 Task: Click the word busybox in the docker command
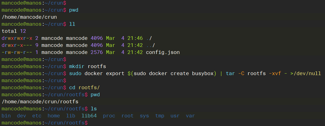(x=203, y=73)
